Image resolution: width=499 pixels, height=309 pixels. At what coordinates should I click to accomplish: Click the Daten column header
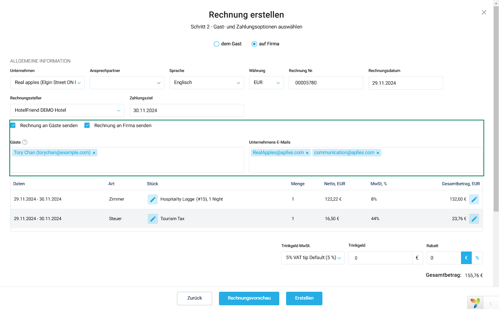[x=19, y=184]
